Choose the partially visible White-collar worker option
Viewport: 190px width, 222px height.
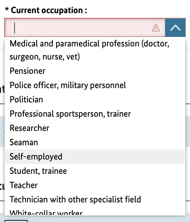[46, 213]
